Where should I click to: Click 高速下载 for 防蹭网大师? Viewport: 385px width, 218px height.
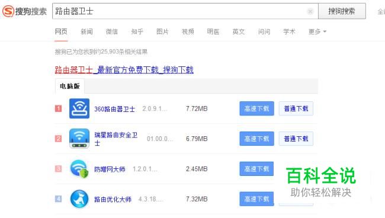coord(256,169)
